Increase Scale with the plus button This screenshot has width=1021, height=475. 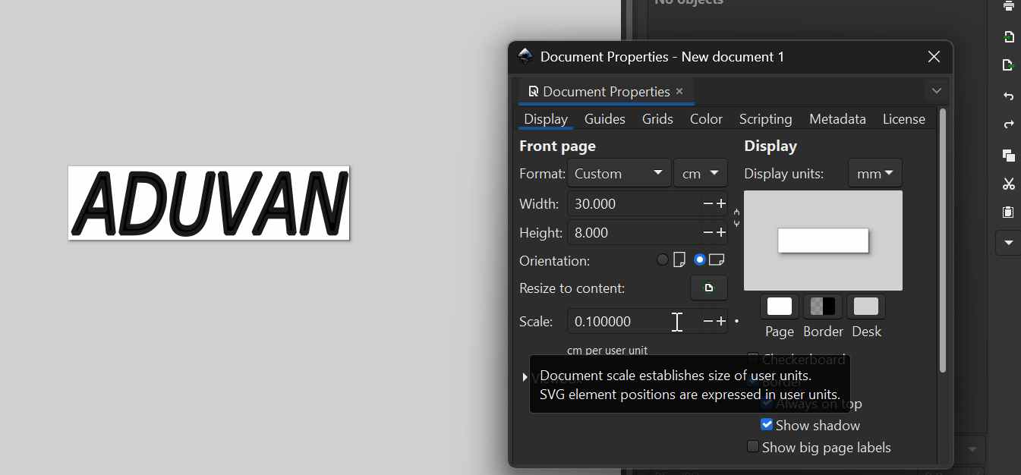[x=721, y=322]
